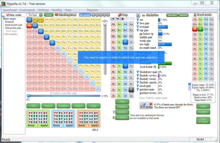Click the bar chart icon beside Flop
Image resolution: width=220 pixels, height=143 pixels.
[120, 15]
